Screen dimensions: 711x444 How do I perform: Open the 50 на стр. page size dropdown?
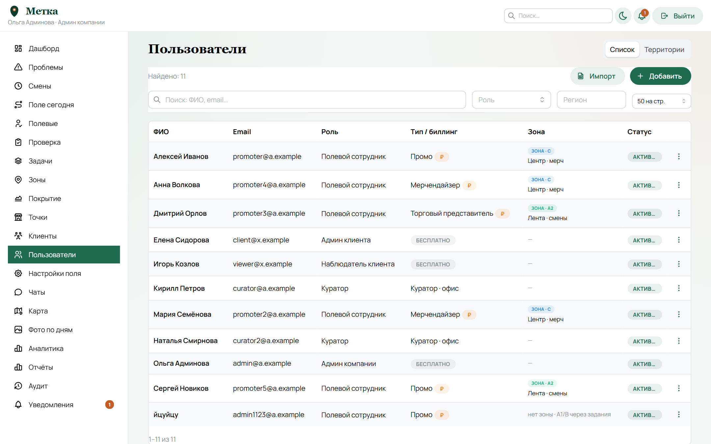click(x=661, y=101)
